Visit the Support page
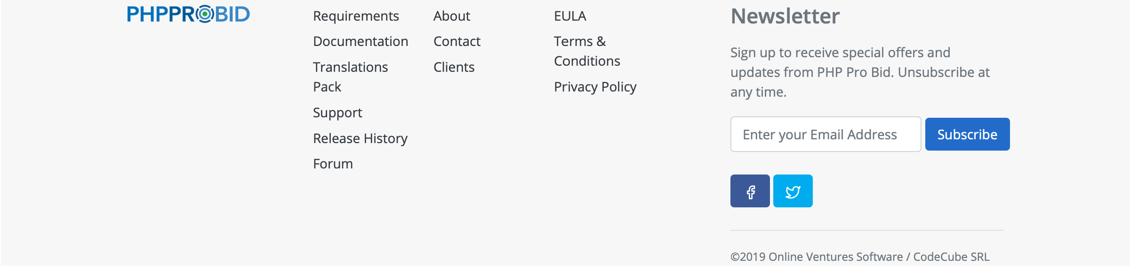Viewport: 1130px width, 266px height. click(x=337, y=113)
